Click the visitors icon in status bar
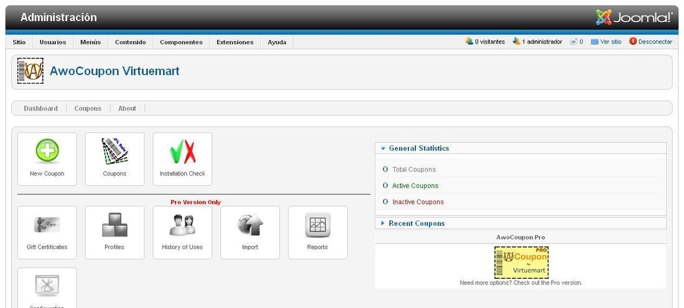 469,42
